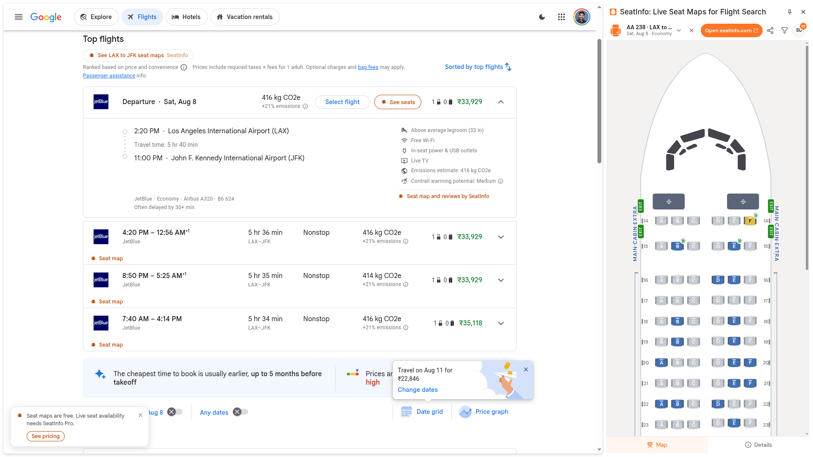Viewport: 813px width, 457px height.
Task: Click the right lavatory block on seat map
Action: pos(743,201)
